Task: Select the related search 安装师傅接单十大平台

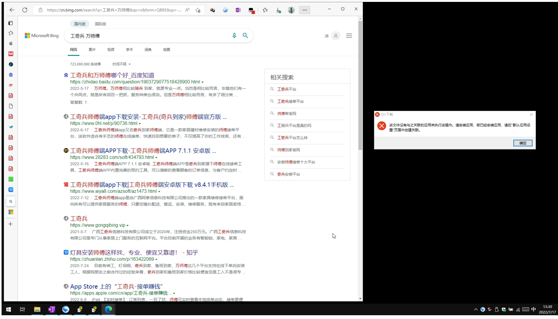Action: [296, 162]
